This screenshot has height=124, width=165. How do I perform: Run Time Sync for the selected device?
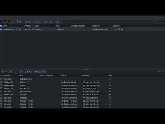48,22
